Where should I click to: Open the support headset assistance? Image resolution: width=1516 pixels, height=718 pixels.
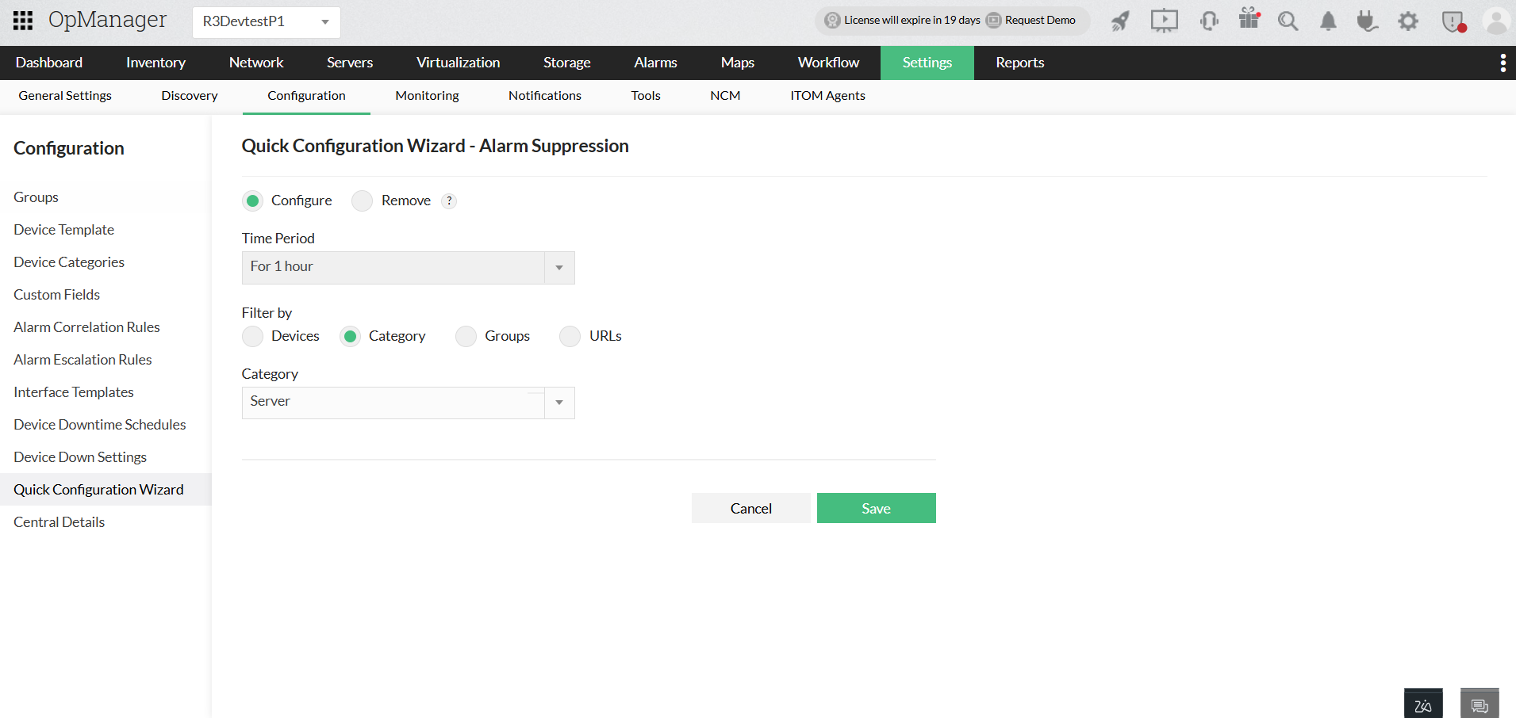(1208, 21)
